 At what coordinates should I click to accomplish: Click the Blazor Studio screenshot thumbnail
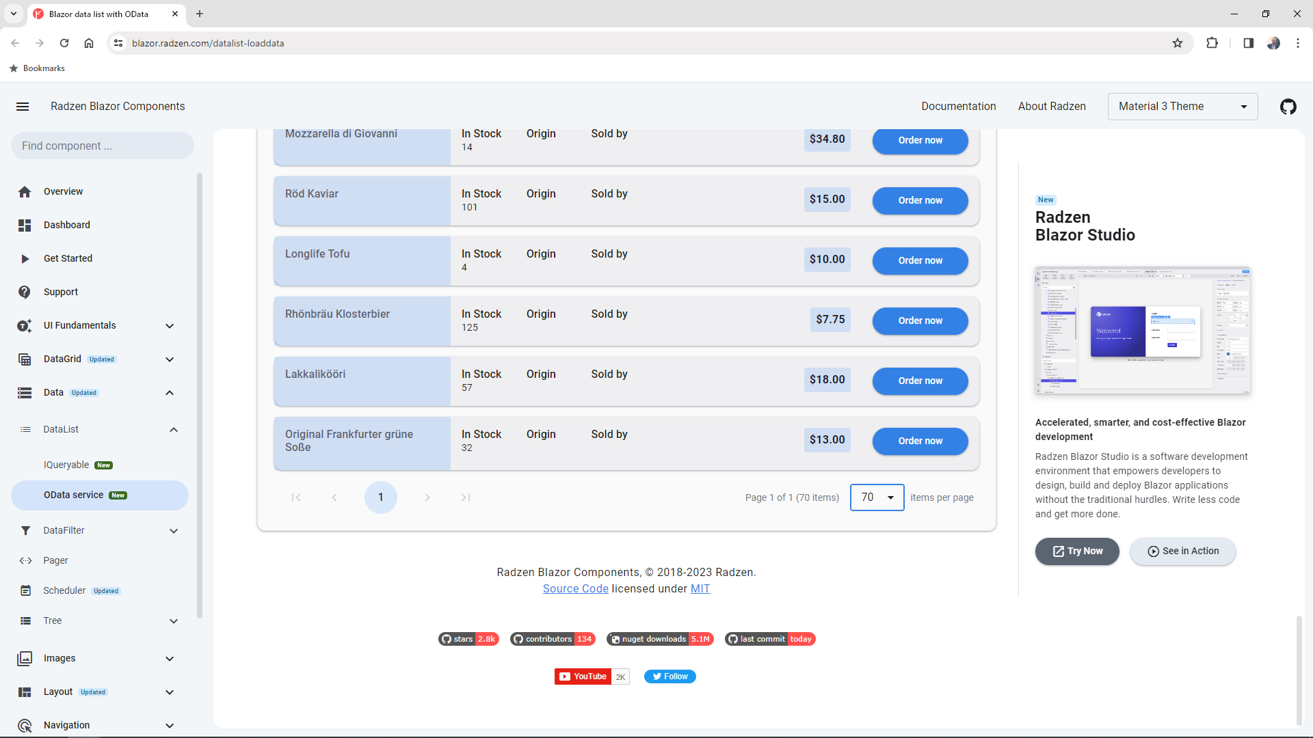(1142, 331)
